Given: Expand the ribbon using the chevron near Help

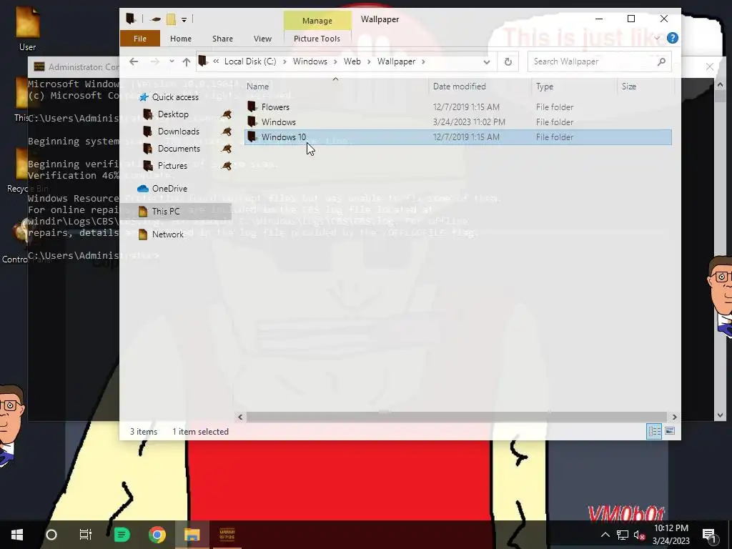Looking at the screenshot, I should (657, 39).
